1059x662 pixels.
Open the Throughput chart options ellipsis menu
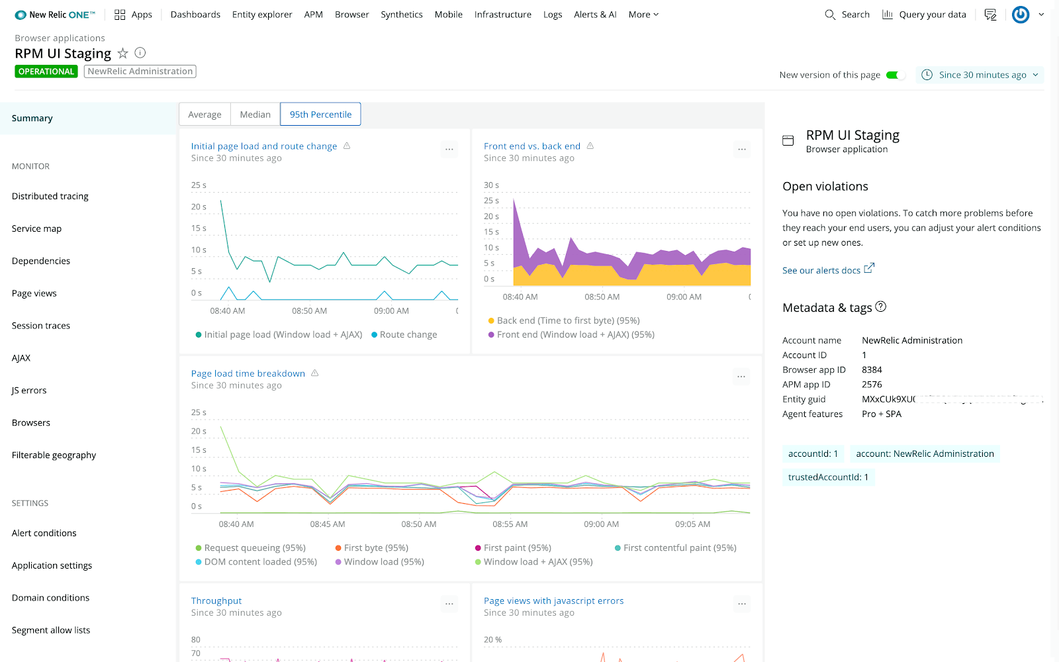(x=449, y=604)
